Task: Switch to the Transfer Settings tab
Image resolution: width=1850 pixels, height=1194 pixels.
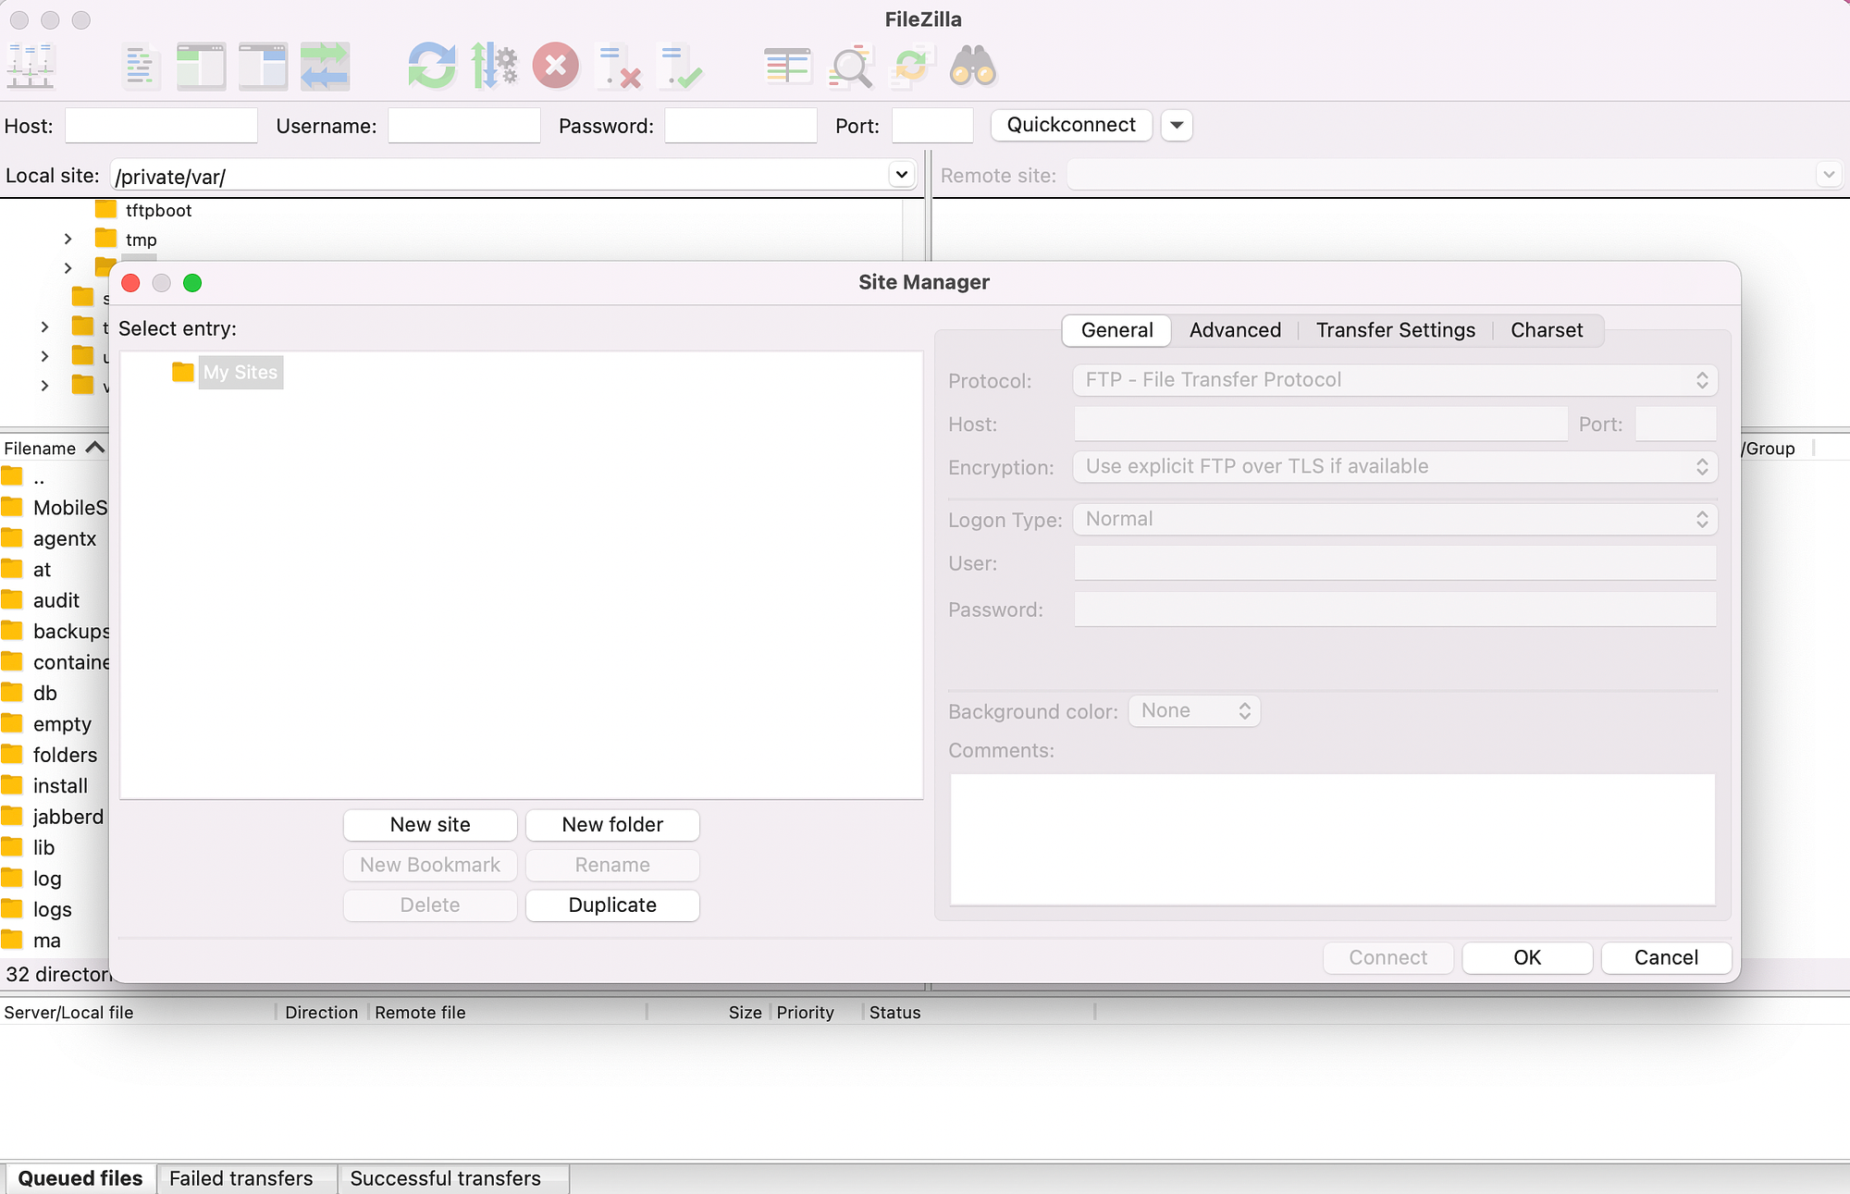Action: [x=1396, y=330]
